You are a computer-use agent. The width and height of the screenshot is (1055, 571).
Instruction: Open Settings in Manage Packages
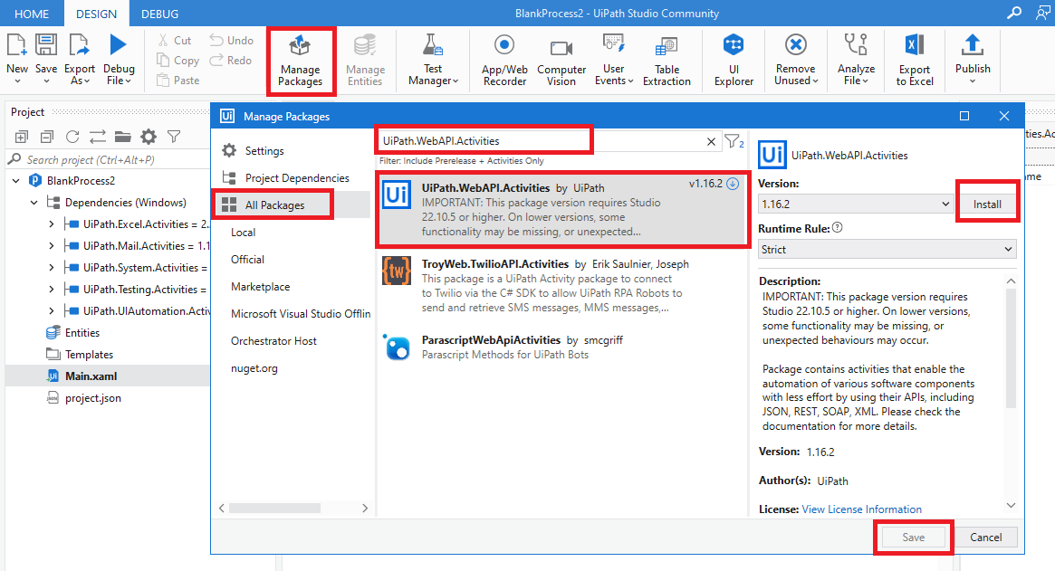264,150
